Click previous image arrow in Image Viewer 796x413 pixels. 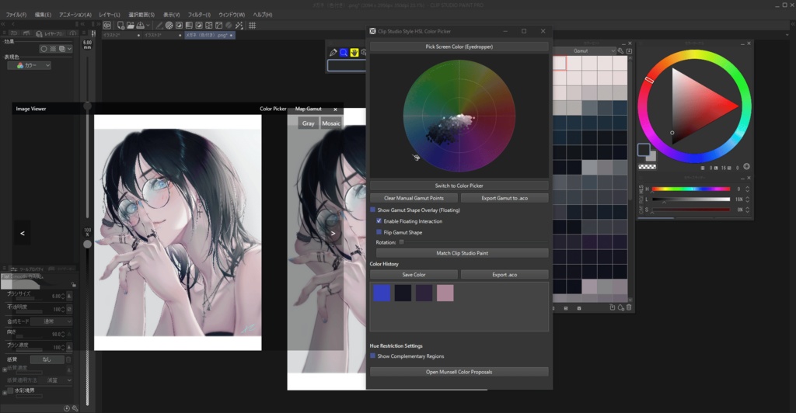point(23,233)
